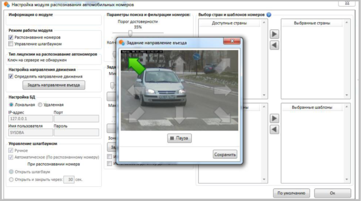Select the up-right direction arrow on video
This screenshot has width=361, height=201.
[222, 66]
